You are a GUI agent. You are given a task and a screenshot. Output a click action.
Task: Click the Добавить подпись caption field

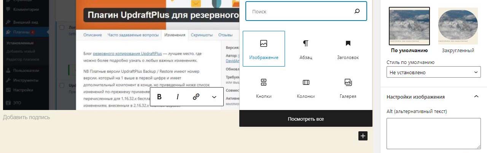click(x=27, y=117)
